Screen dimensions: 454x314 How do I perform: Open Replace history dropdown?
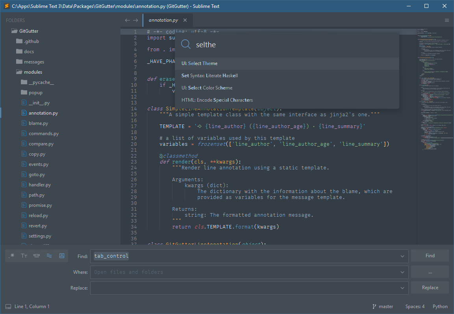pyautogui.click(x=402, y=288)
